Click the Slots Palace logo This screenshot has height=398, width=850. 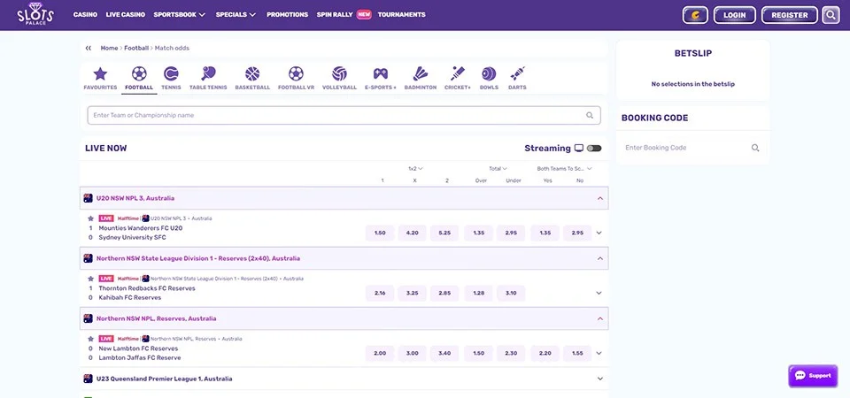pos(35,14)
